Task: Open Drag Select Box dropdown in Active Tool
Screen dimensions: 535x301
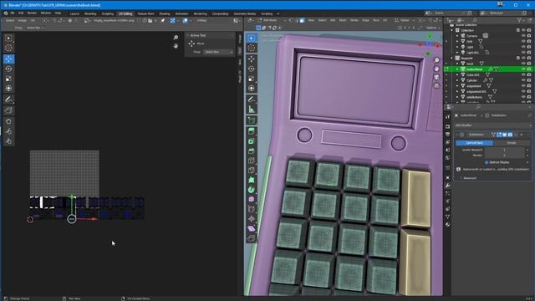Action: [218, 52]
